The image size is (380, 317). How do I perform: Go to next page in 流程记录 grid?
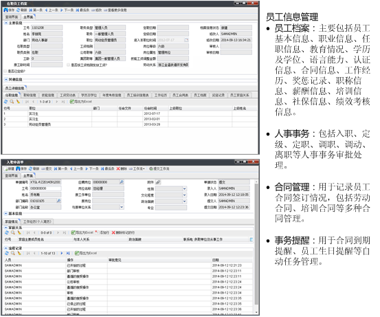[62, 253]
